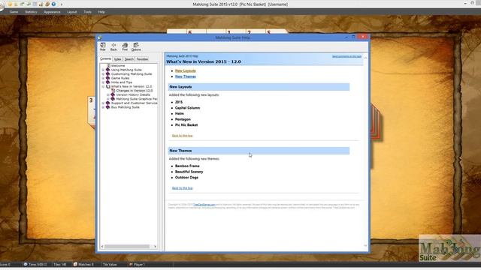
Task: Click the Send comments on this topic link
Action: [x=346, y=56]
